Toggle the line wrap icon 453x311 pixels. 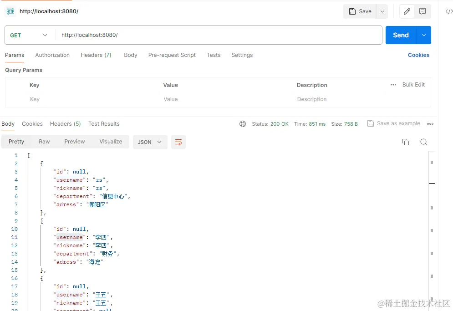pos(178,142)
